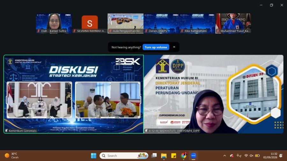Image resolution: width=287 pixels, height=161 pixels.
Task: Select the WIDYASTUTI speaker video pane
Action: 214,94
